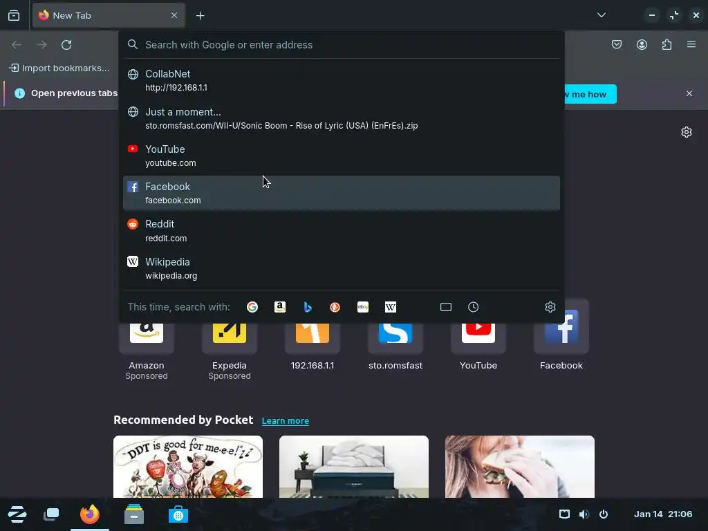The width and height of the screenshot is (708, 531).
Task: Search this time with Google
Action: [x=252, y=307]
